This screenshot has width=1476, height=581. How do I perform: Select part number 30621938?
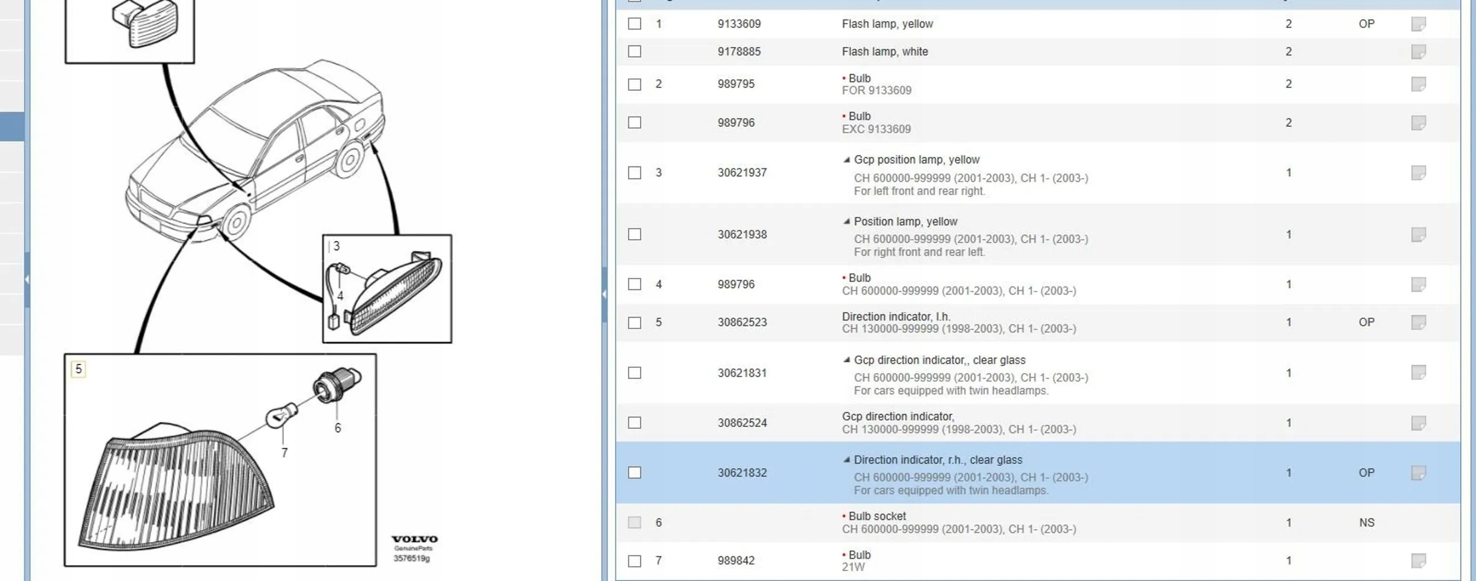(742, 234)
